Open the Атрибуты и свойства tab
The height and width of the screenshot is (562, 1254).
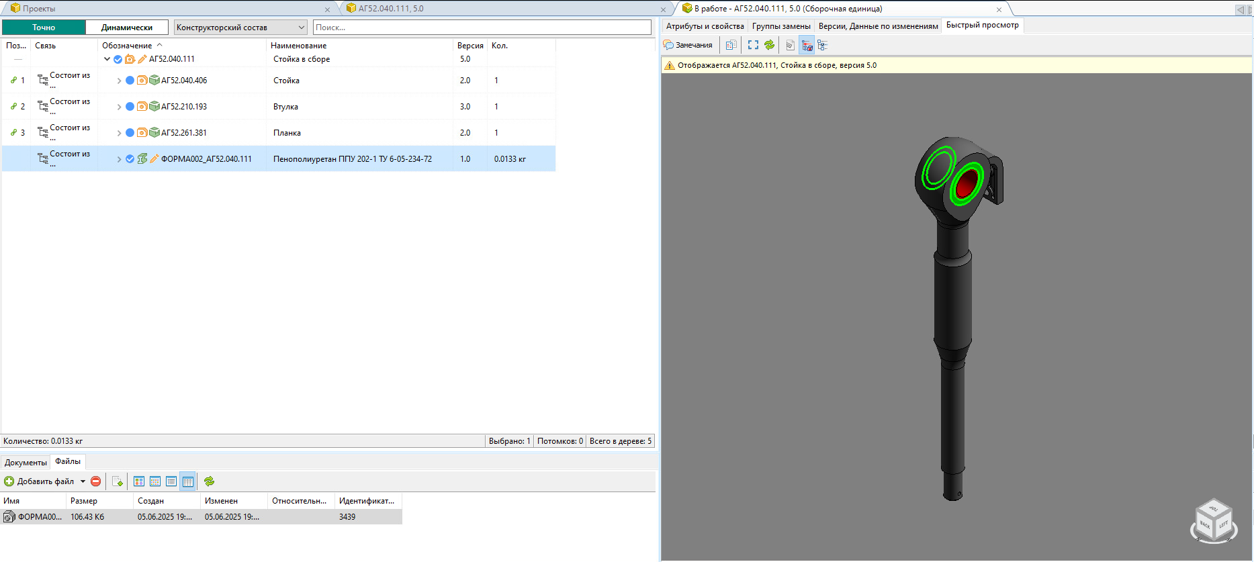[x=705, y=26]
